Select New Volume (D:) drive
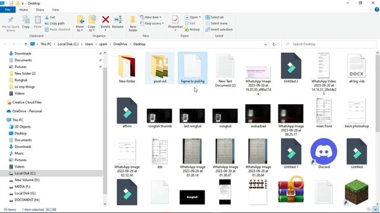This screenshot has width=380, height=213. [x=27, y=180]
